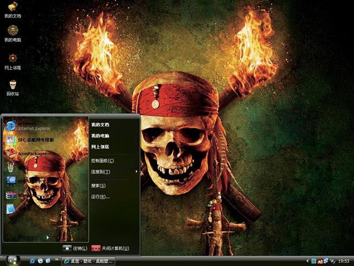Open 网上邻居 ship-wheel desktop icon
Image resolution: width=354 pixels, height=266 pixels.
click(x=13, y=62)
